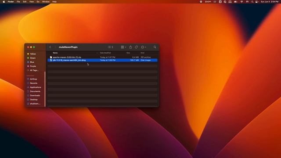
Task: Open the View menu
Action: tap(32, 2)
